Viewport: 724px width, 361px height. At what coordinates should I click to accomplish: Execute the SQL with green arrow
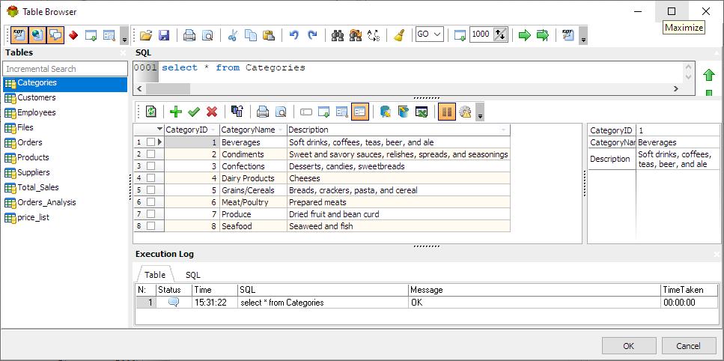coord(525,35)
